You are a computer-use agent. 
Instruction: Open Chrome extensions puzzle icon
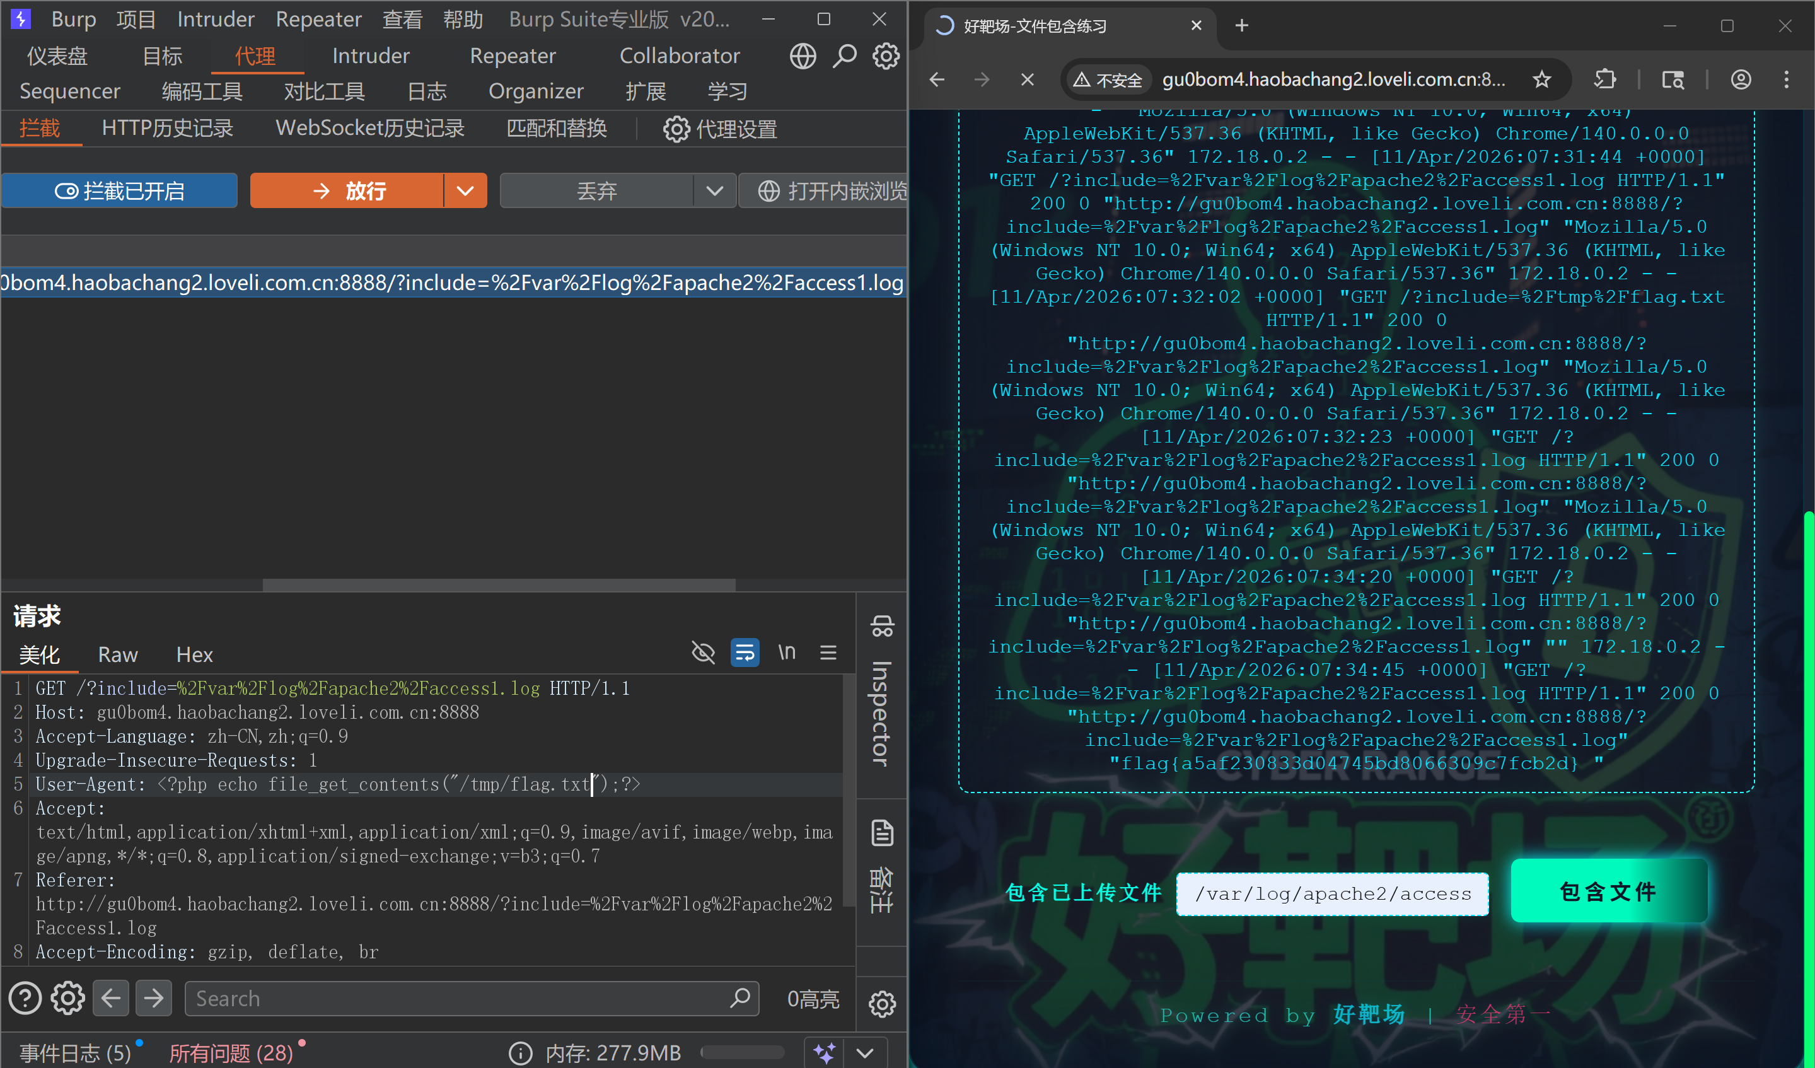[x=1604, y=79]
